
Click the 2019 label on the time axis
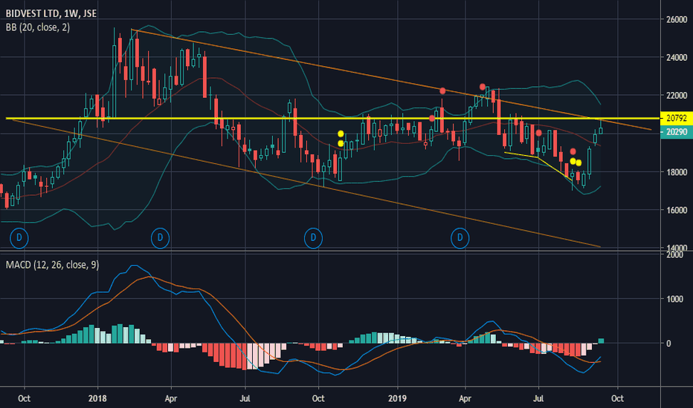(x=397, y=398)
